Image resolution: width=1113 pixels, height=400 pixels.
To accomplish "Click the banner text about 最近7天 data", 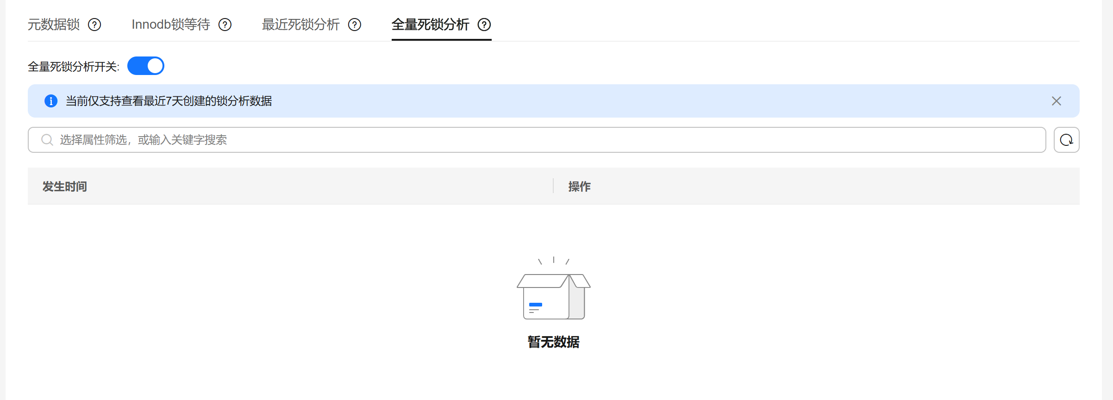I will 169,101.
